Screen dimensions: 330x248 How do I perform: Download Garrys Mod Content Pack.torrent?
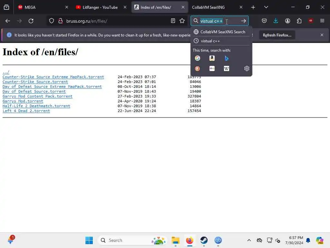coord(37,96)
